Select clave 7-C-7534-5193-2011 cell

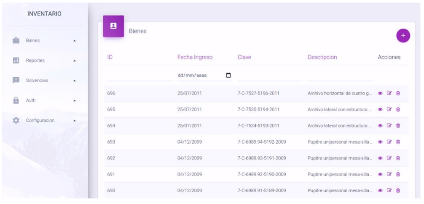click(258, 126)
